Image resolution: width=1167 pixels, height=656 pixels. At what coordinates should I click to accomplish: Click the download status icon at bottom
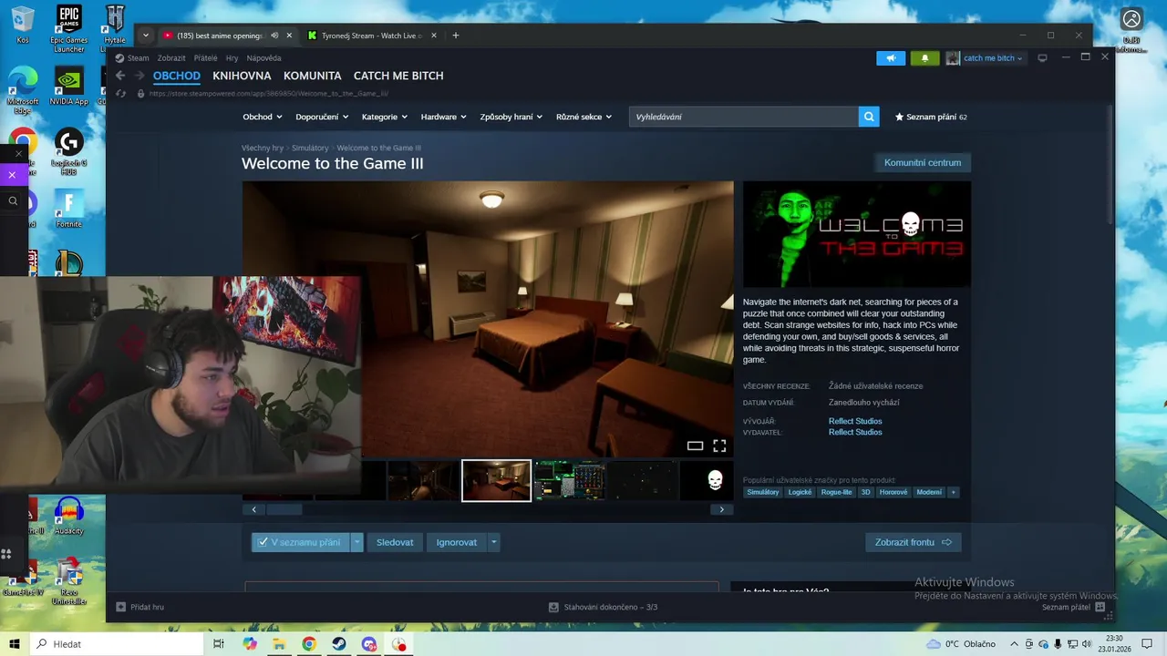click(553, 607)
